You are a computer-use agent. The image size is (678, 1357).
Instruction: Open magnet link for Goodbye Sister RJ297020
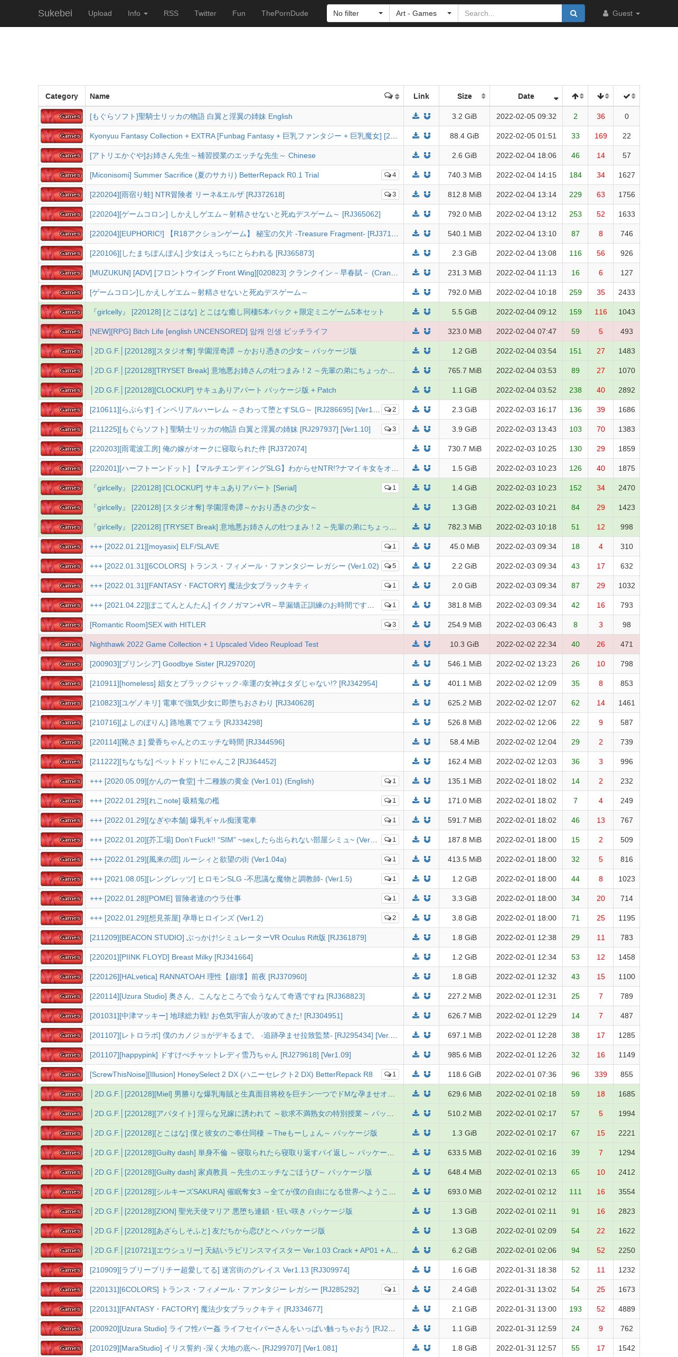pos(427,664)
